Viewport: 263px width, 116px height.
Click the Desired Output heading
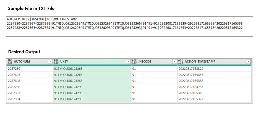[x=24, y=52]
